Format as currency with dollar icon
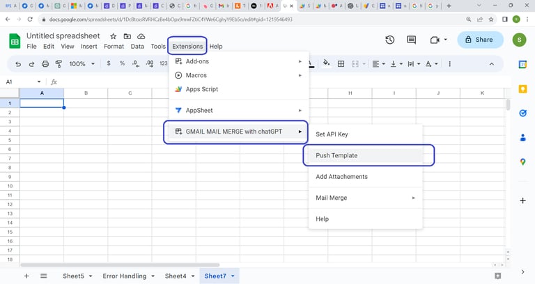Image resolution: width=535 pixels, height=284 pixels. pyautogui.click(x=109, y=63)
